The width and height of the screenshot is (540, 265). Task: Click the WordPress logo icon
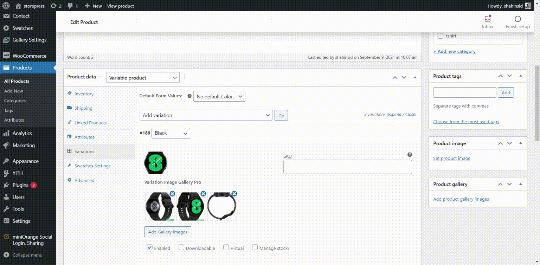6,6
